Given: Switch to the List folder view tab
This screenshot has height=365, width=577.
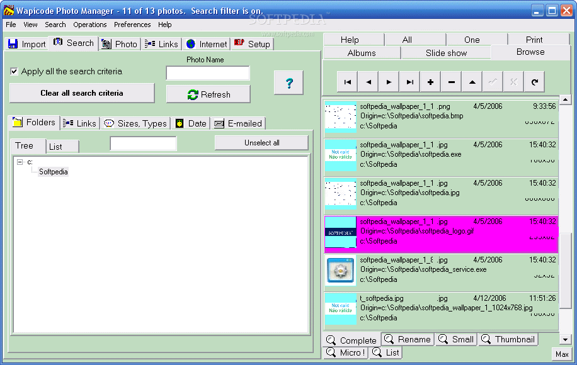Looking at the screenshot, I should pyautogui.click(x=62, y=147).
